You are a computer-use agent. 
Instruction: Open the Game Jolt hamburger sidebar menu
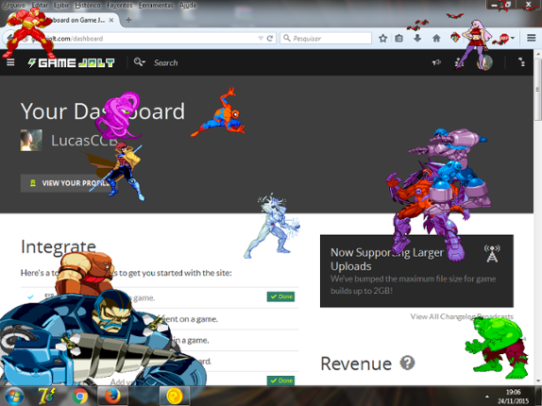click(10, 62)
